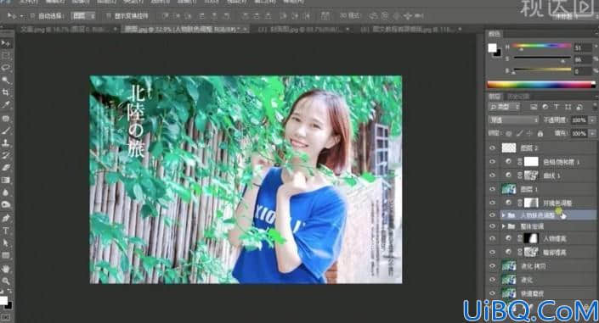Open the layer blend mode dropdown
The width and height of the screenshot is (599, 323).
coord(513,120)
